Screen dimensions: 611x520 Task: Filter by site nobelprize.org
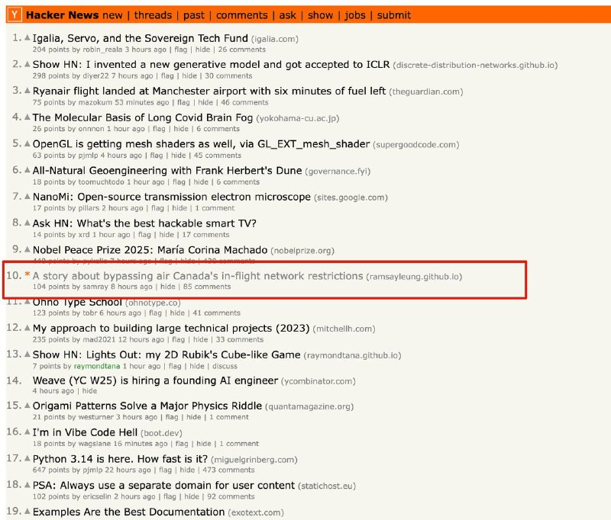click(x=302, y=251)
